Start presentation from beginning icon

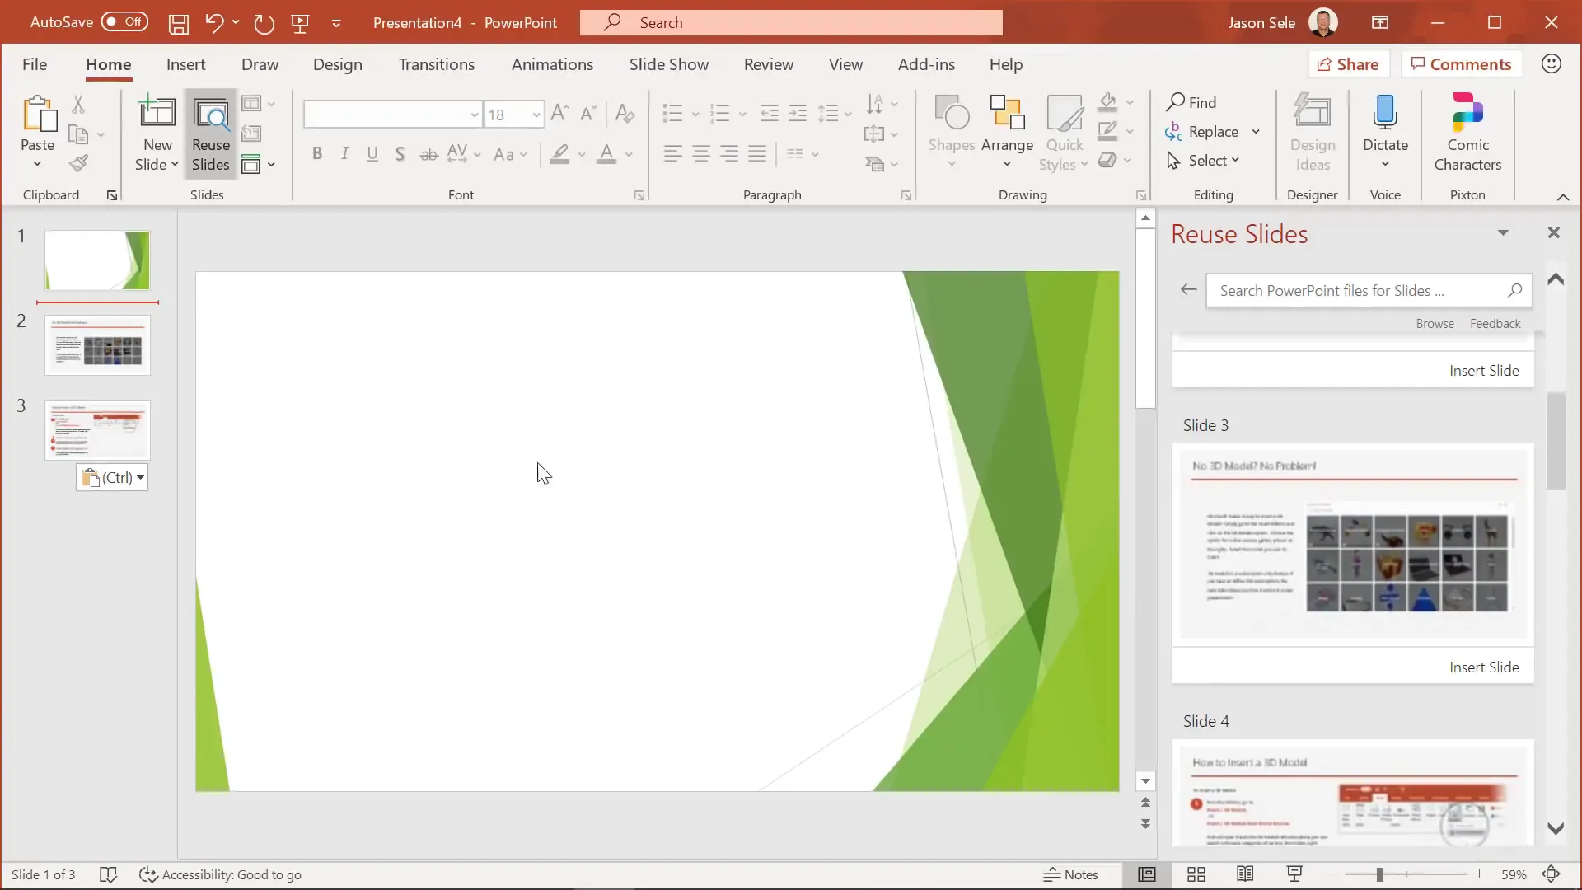300,23
